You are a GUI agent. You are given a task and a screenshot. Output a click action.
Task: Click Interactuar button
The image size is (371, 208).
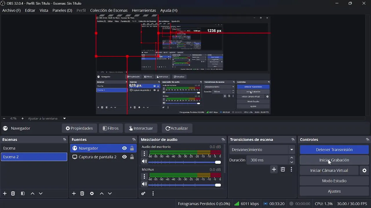tap(141, 128)
